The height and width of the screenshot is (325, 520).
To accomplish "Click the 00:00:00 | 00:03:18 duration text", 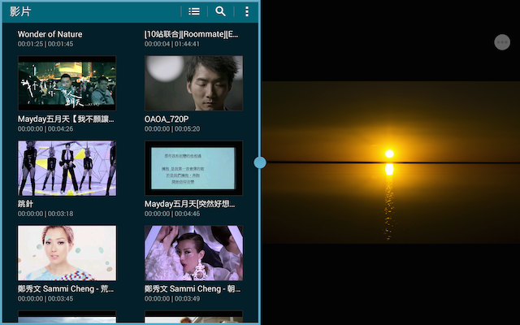I will (45, 214).
